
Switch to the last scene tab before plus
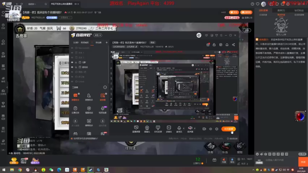coord(99,43)
